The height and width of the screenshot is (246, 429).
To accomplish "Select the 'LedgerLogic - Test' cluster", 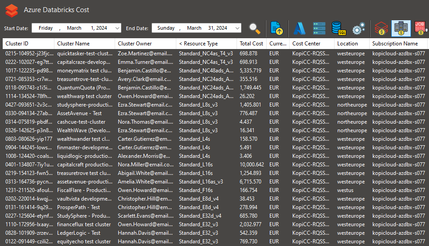I will 79,233.
